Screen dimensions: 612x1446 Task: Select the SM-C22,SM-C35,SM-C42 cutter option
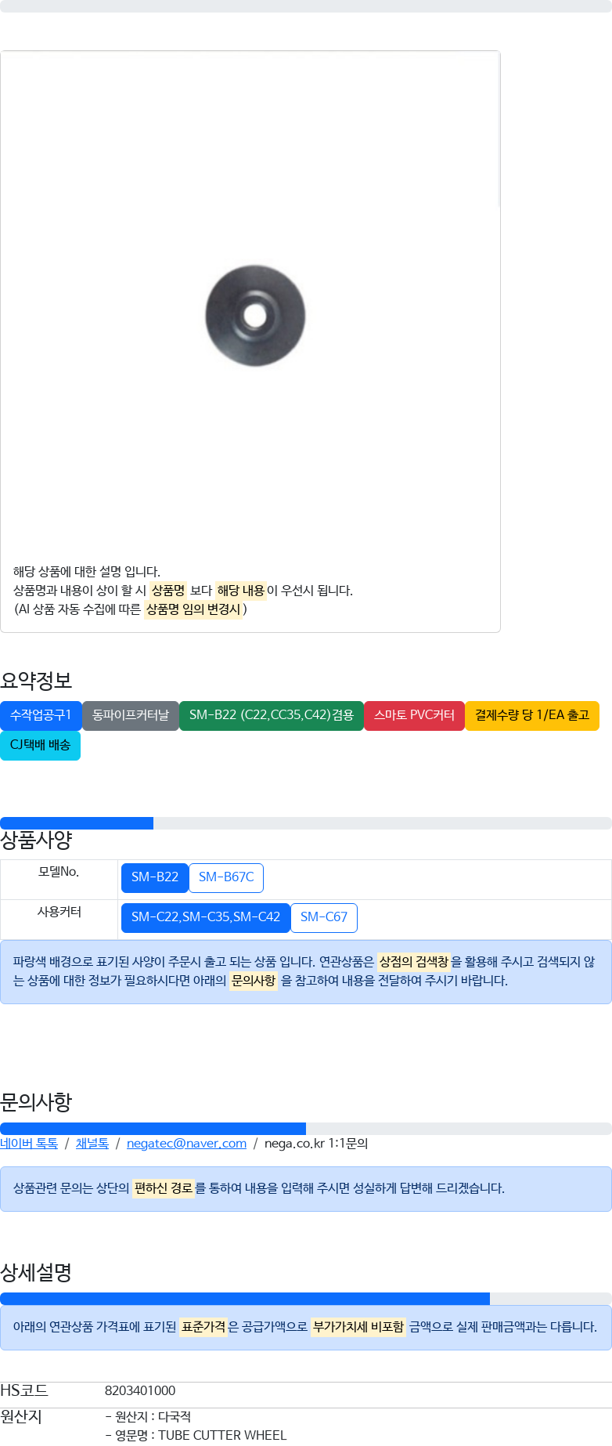pyautogui.click(x=206, y=917)
